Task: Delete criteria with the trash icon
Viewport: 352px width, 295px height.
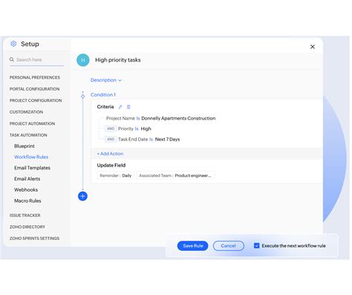Action: coord(128,107)
